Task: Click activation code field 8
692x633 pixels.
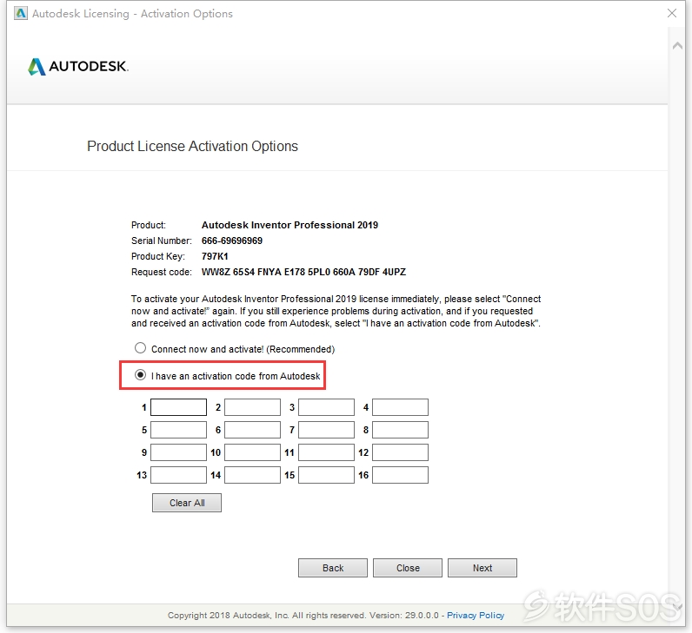Action: pyautogui.click(x=400, y=430)
